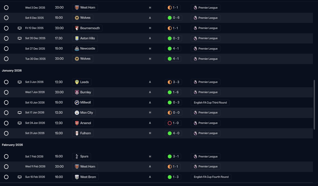Click the TV icon on Man City row
The height and width of the screenshot is (186, 318).
click(x=20, y=113)
